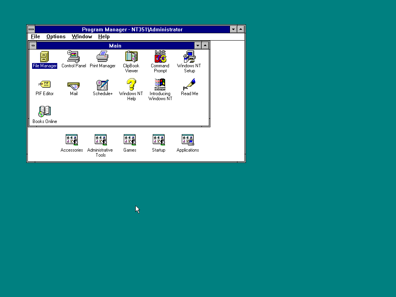Image resolution: width=396 pixels, height=297 pixels.
Task: Select the ClipBook Viewer icon
Action: pyautogui.click(x=131, y=57)
